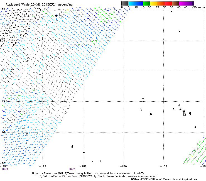Pick the red 30-35 knots legend color
The image size is (206, 181).
(168, 3)
